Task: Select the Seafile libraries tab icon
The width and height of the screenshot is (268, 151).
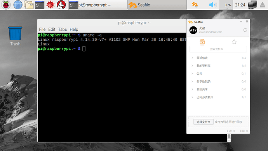Action: point(202,42)
